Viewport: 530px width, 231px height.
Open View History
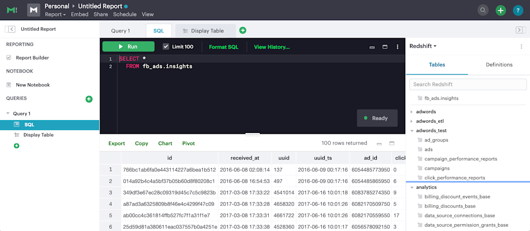point(272,47)
